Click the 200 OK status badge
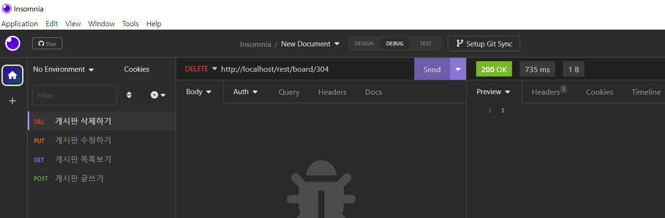The height and width of the screenshot is (218, 665). click(x=494, y=69)
